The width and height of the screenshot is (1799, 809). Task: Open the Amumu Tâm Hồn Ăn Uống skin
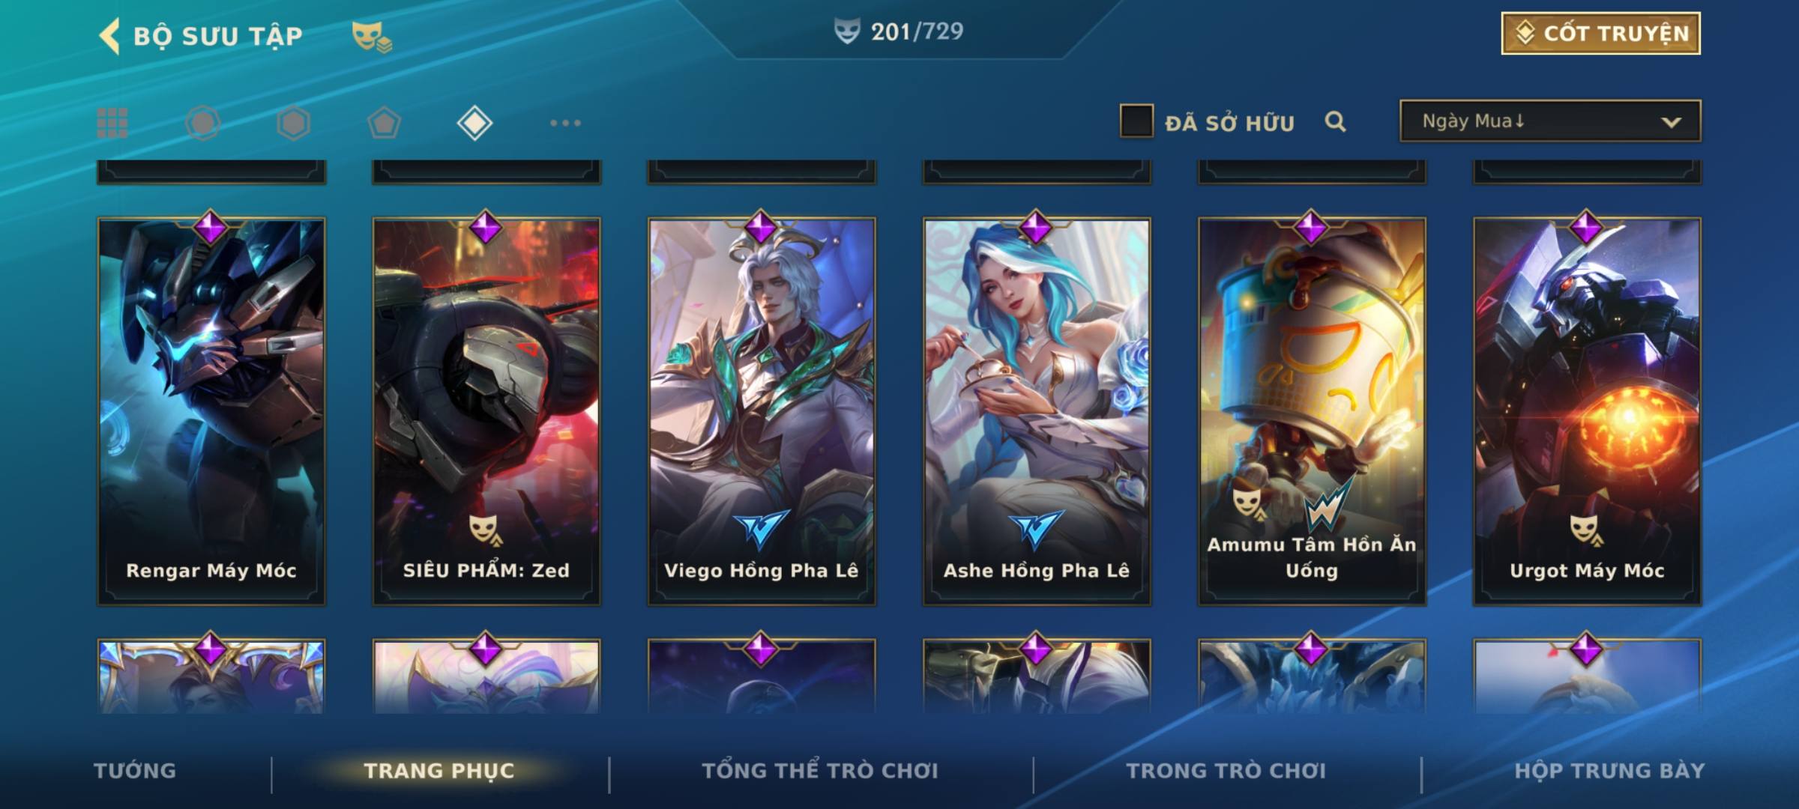coord(1312,411)
